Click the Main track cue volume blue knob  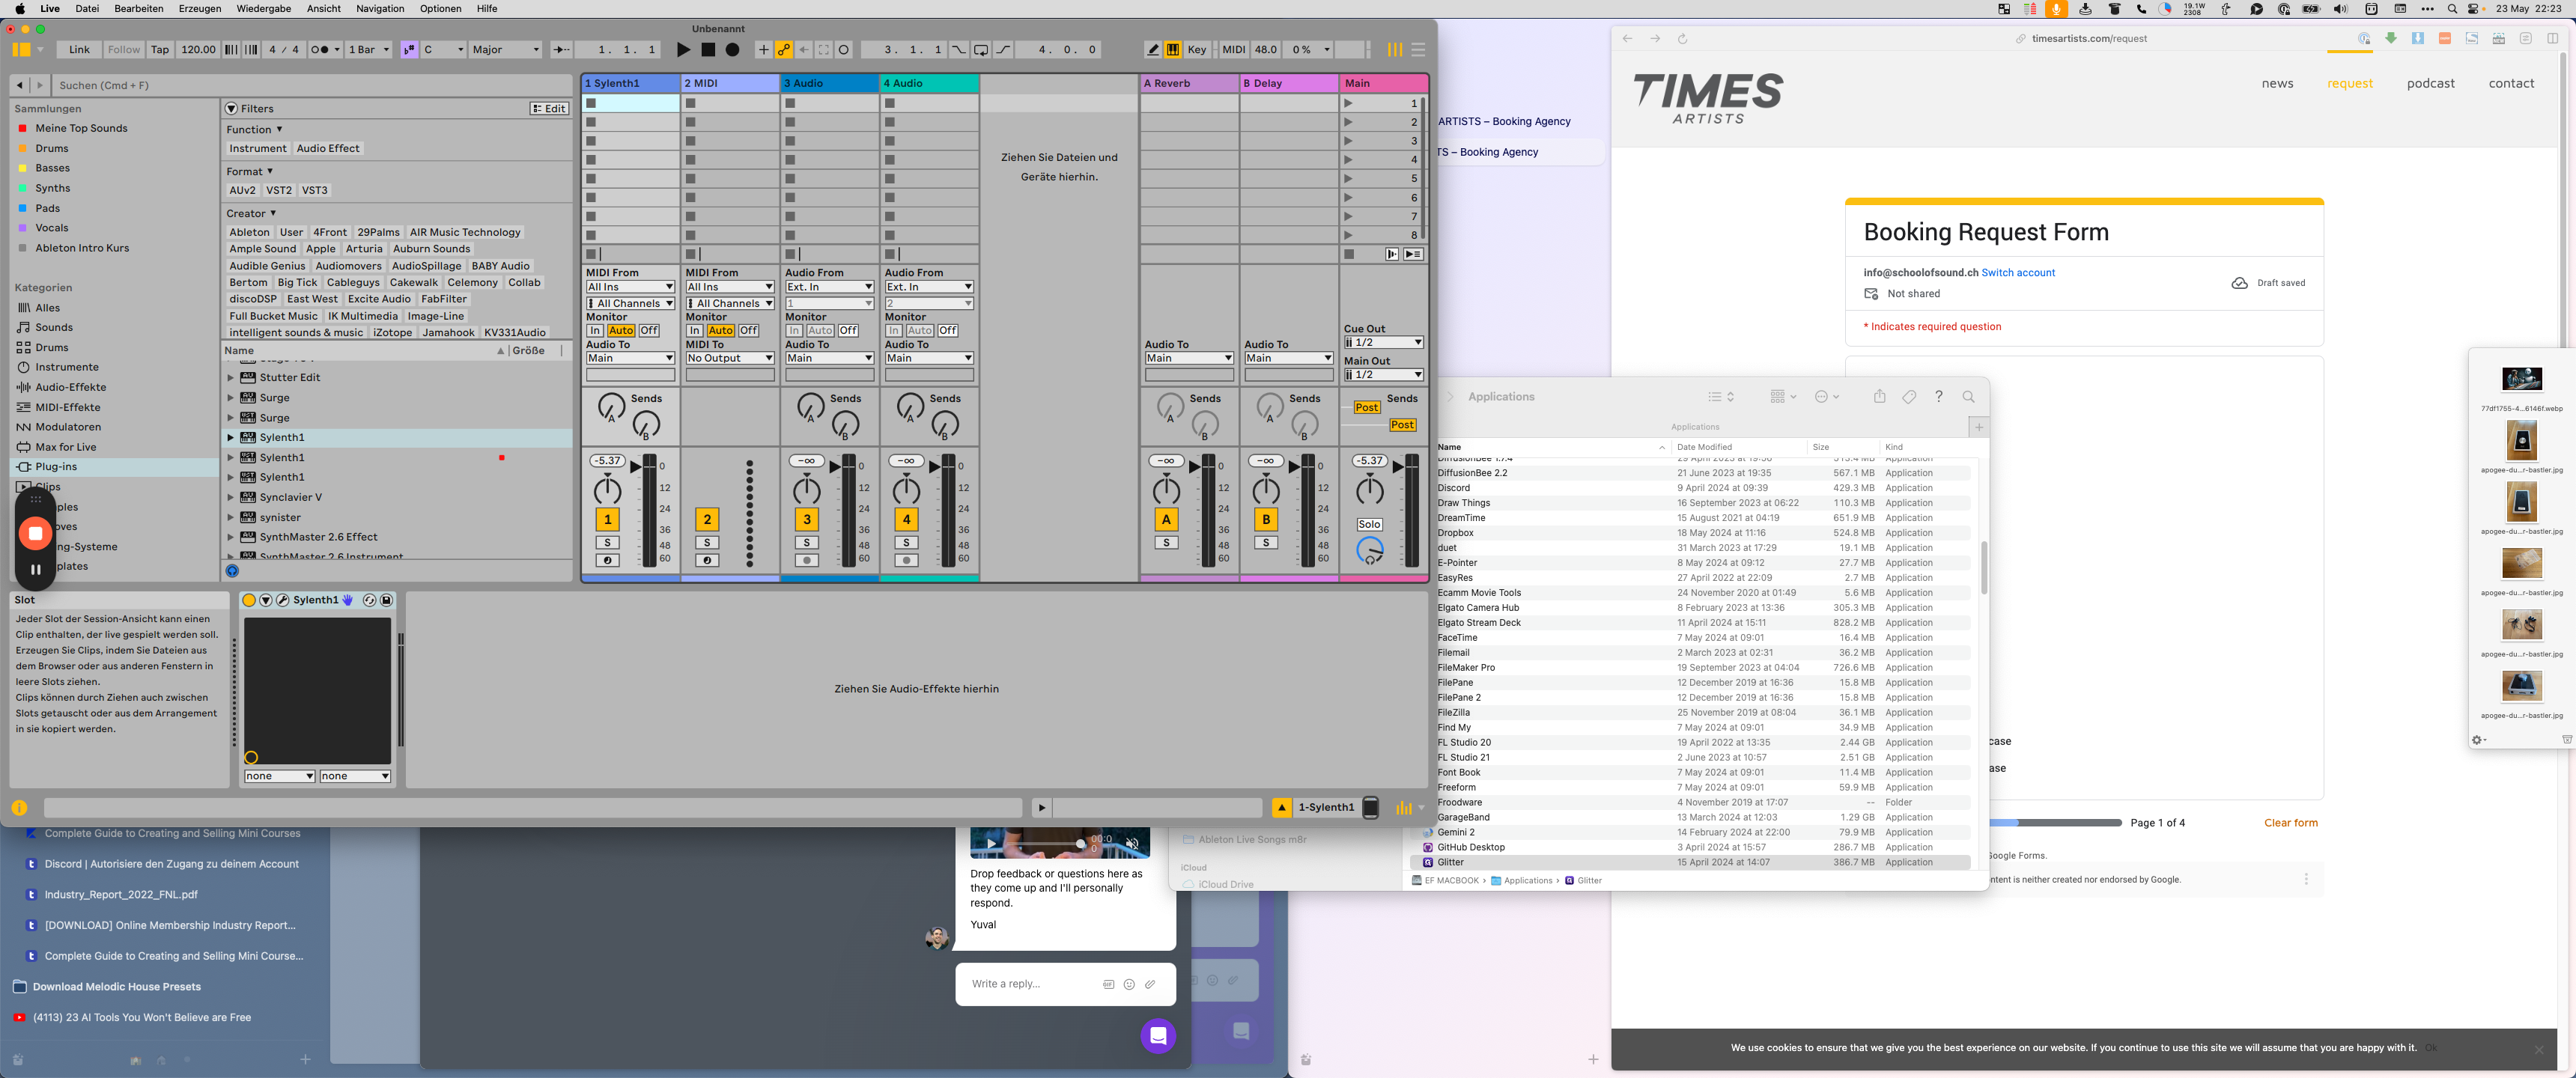coord(1369,550)
